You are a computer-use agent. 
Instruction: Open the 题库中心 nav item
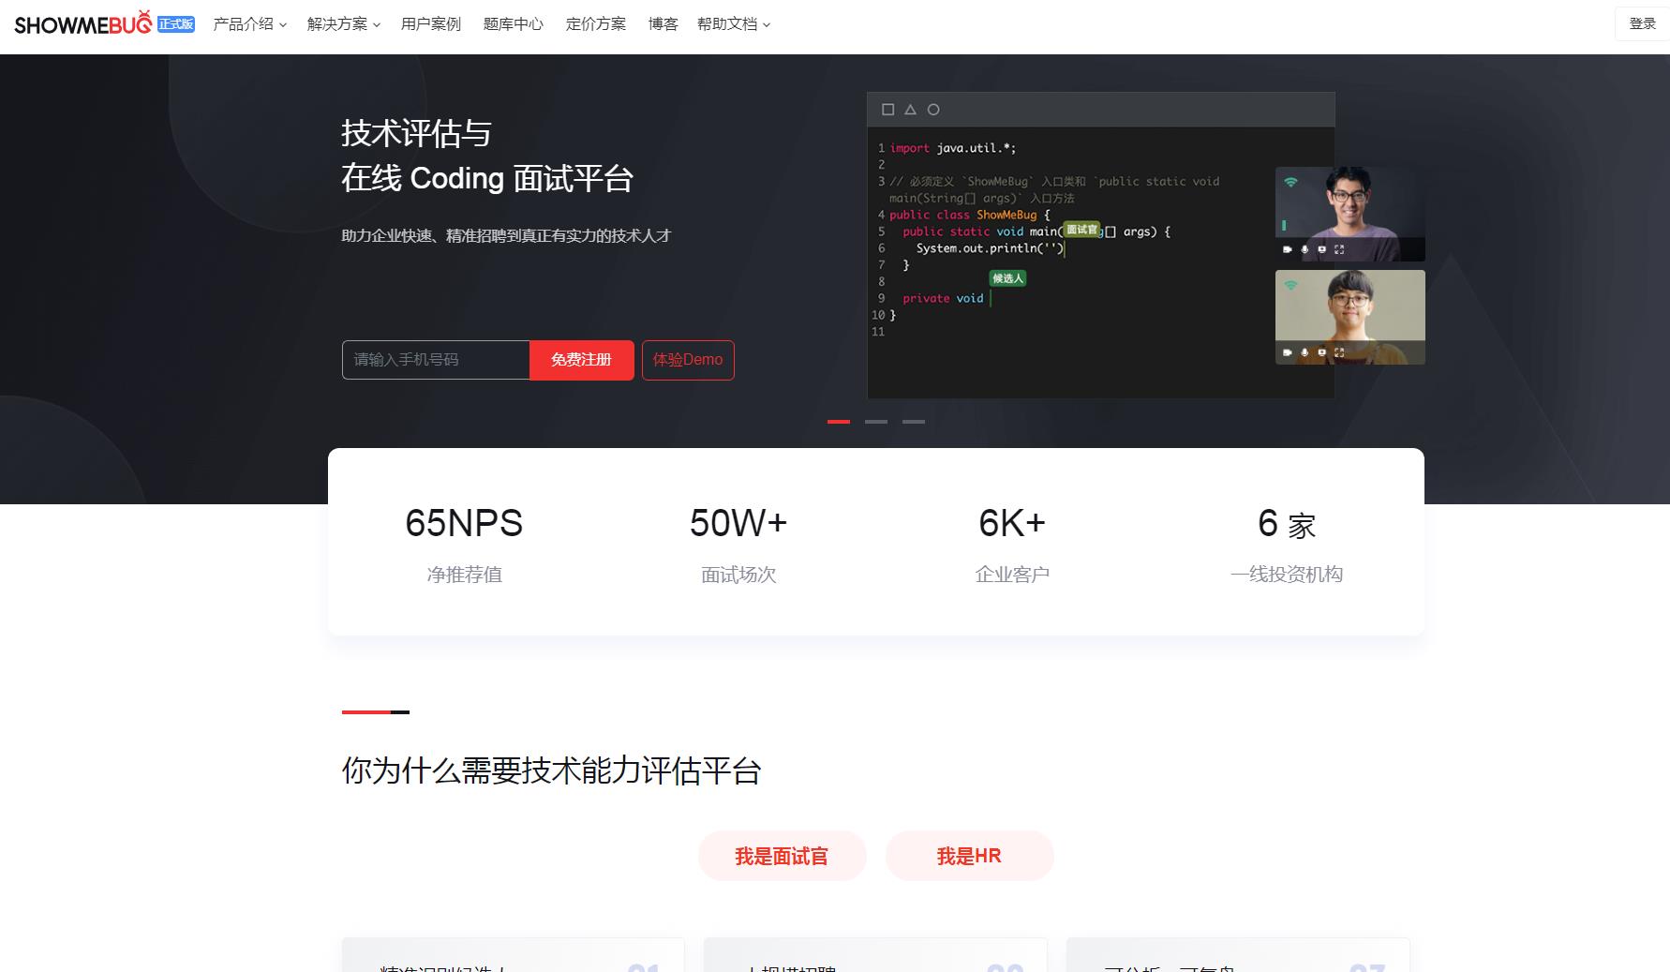(514, 24)
